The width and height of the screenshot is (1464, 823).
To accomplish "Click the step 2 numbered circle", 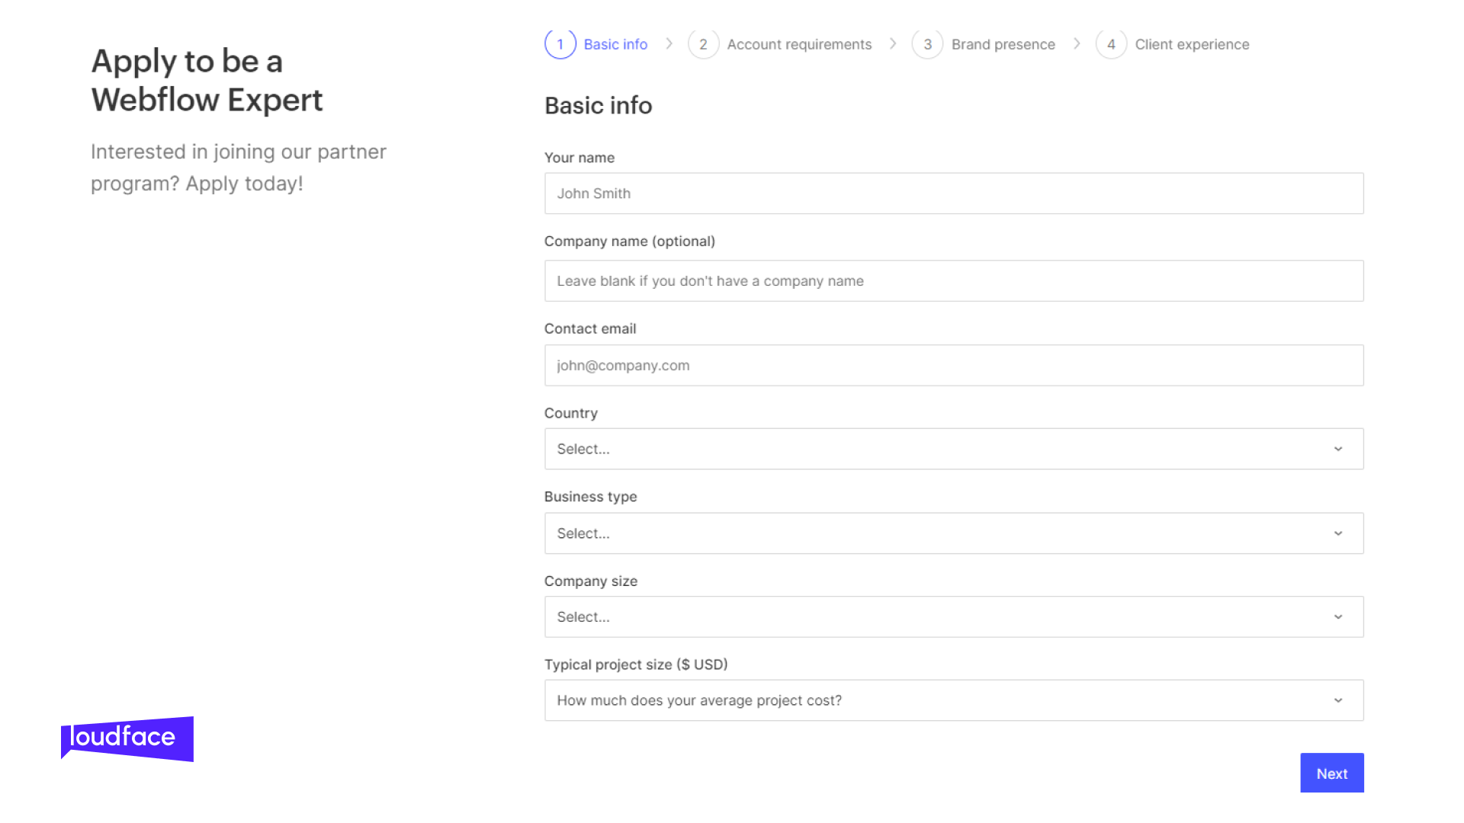I will click(703, 44).
